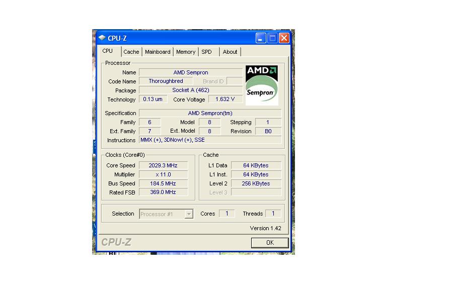
Task: Click the Ext. Family value 7
Action: [x=149, y=131]
